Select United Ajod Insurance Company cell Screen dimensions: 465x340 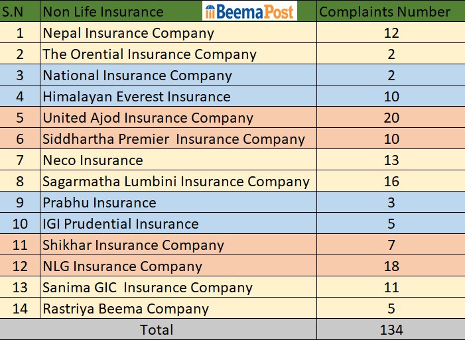(x=148, y=118)
